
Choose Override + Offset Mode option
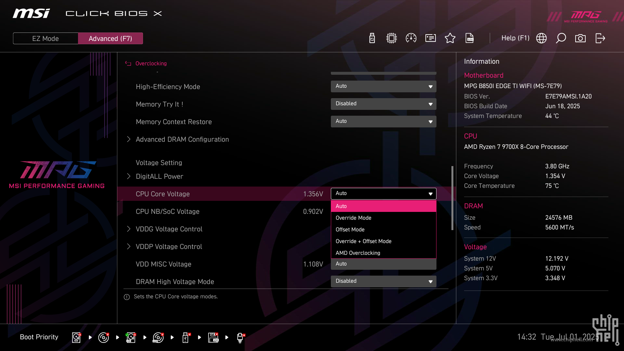[383, 241]
